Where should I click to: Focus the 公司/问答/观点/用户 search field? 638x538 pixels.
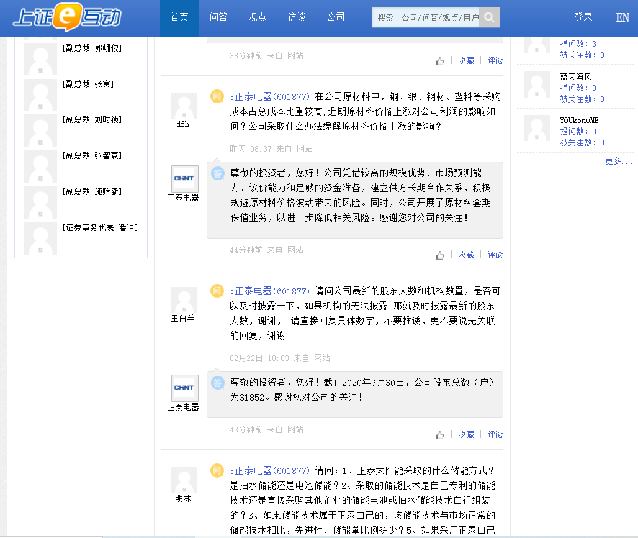(x=425, y=17)
